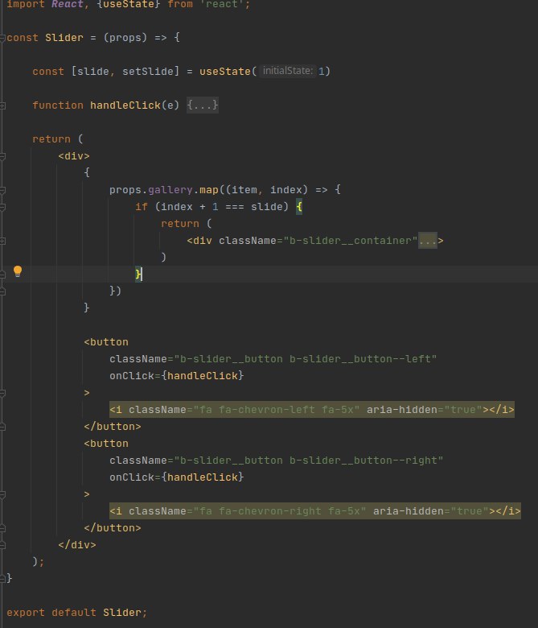Click index parameter in (item, index)
Screen dimensions: 538x628
coord(286,190)
